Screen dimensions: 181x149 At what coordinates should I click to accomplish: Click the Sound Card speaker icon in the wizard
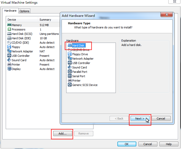click(70, 67)
